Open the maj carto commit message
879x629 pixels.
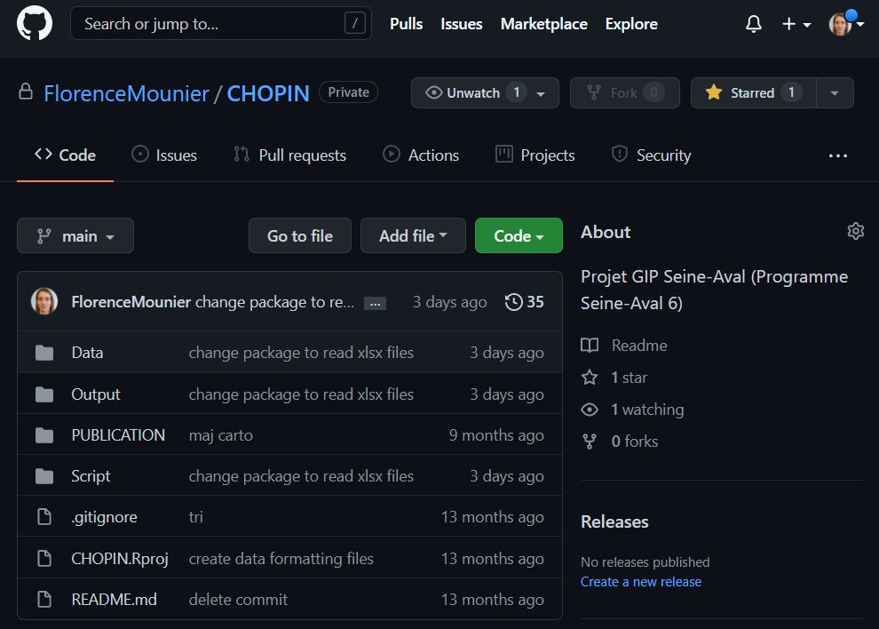221,434
